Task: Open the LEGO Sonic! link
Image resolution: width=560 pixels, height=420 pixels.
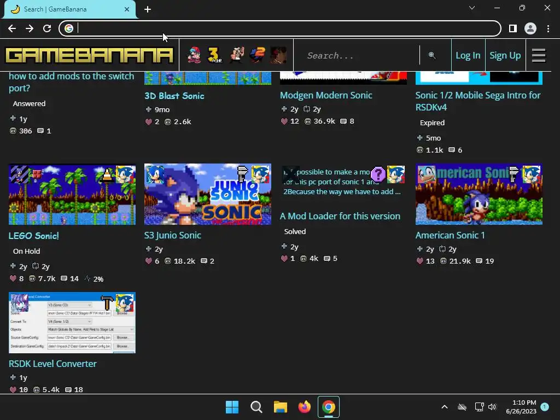Action: pos(33,236)
